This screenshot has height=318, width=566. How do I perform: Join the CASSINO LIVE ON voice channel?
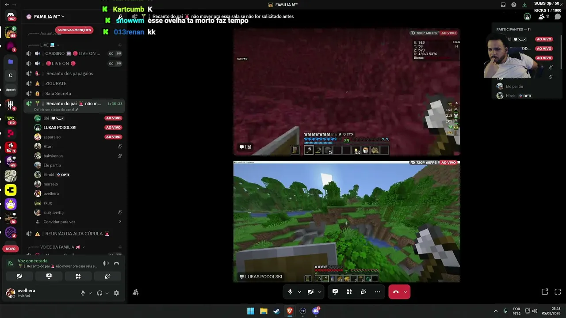pyautogui.click(x=74, y=53)
